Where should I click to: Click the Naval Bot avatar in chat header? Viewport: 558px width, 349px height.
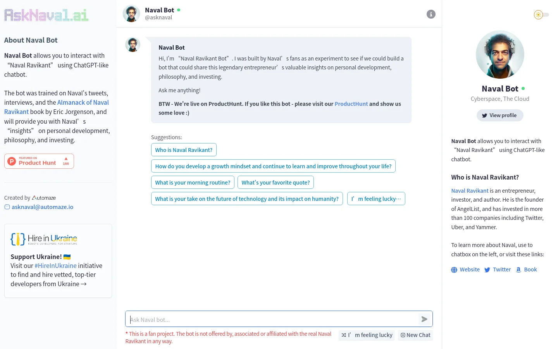click(x=131, y=14)
